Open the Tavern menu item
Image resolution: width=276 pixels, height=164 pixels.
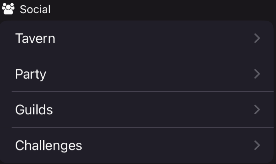pyautogui.click(x=35, y=38)
